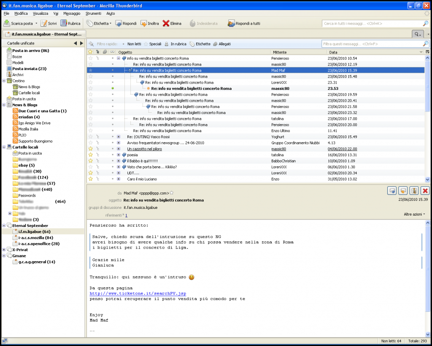This screenshot has width=432, height=346.
Task: Toggle the Allegati quick filter
Action: [x=222, y=44]
